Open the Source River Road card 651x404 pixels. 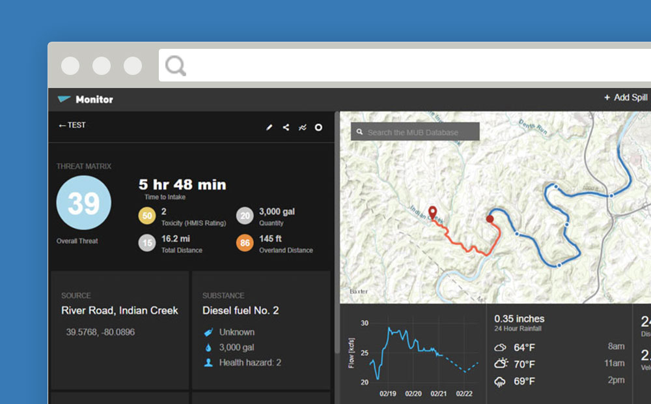(x=120, y=330)
